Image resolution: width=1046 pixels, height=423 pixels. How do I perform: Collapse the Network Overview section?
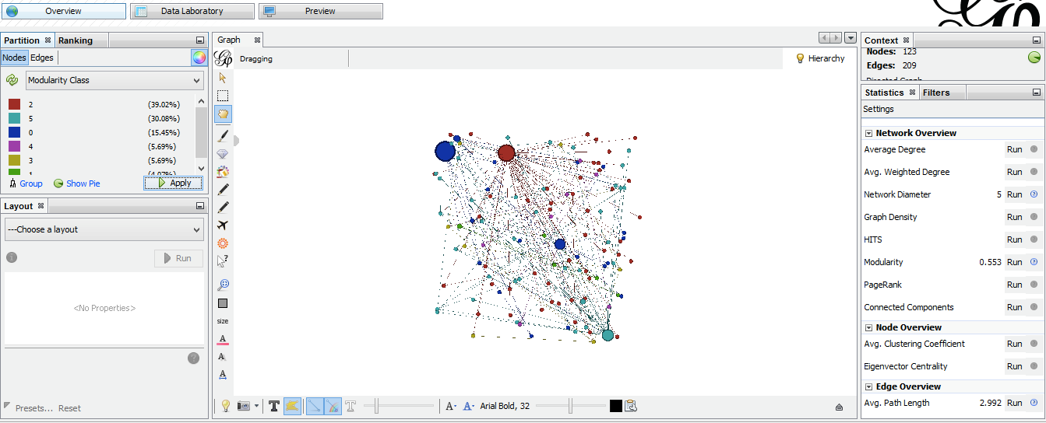pos(868,133)
